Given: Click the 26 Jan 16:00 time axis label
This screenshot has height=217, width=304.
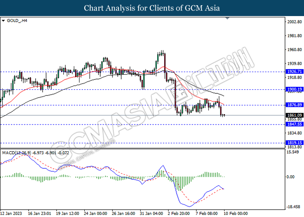Looking at the screenshot, I should [123, 214].
